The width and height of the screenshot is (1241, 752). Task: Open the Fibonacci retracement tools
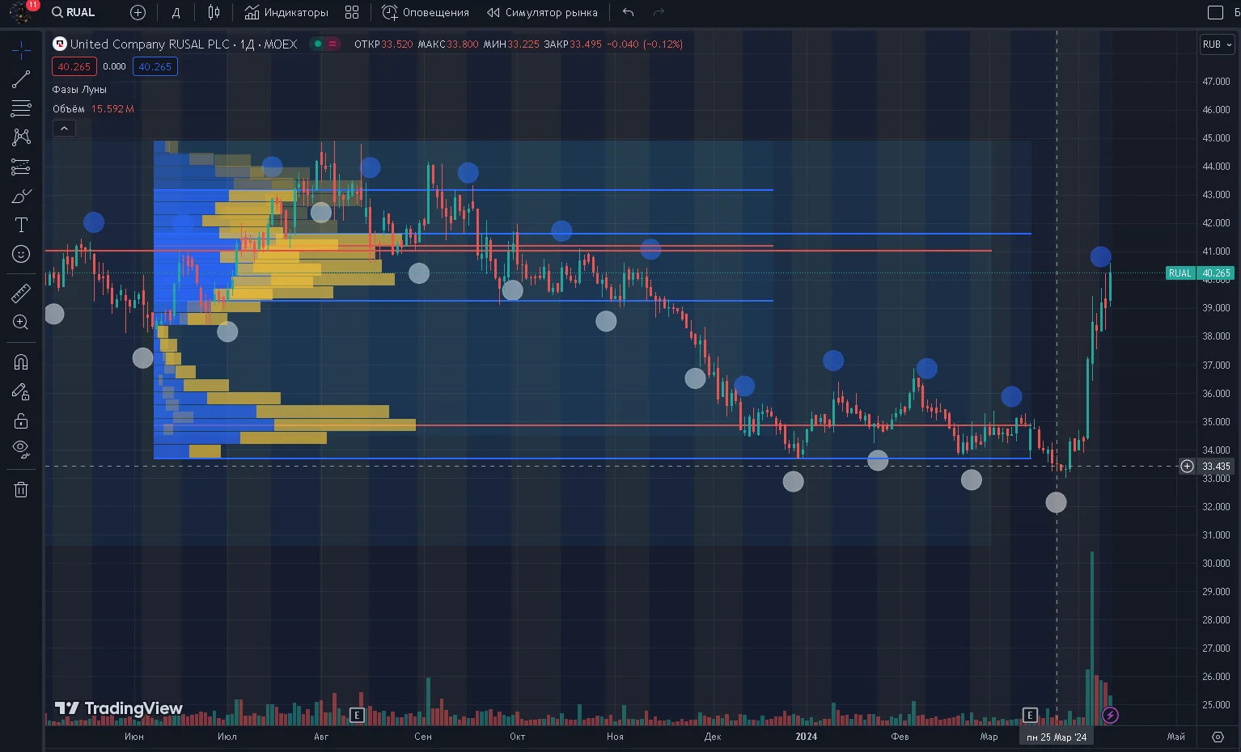point(21,108)
